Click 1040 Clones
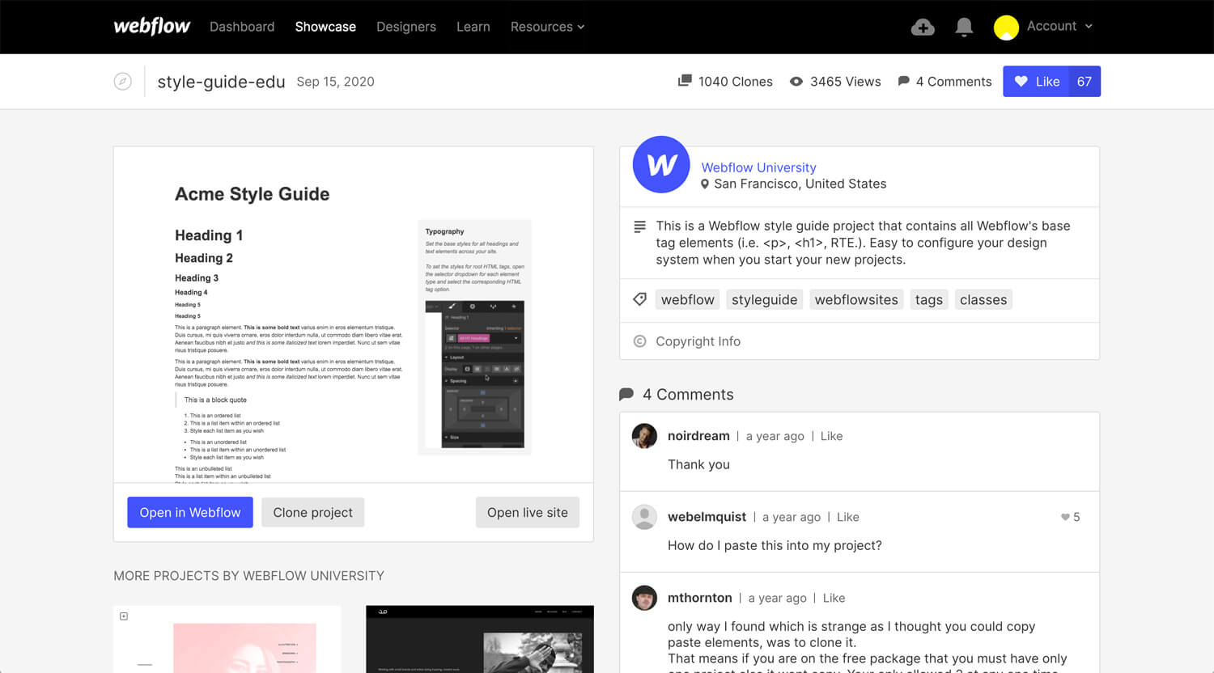Image resolution: width=1214 pixels, height=673 pixels. point(735,82)
